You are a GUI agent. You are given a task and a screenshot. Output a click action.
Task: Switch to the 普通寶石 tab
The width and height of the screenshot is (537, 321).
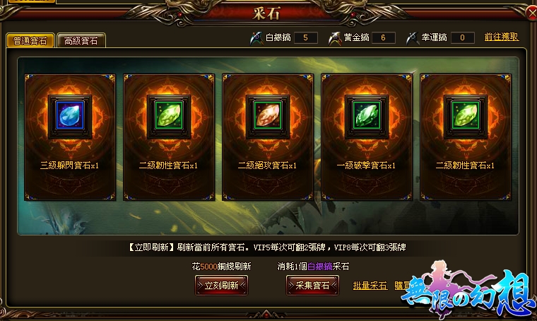[x=30, y=41]
